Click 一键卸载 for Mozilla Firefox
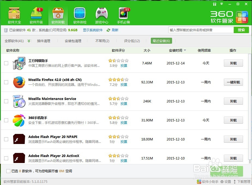 pyautogui.click(x=233, y=82)
